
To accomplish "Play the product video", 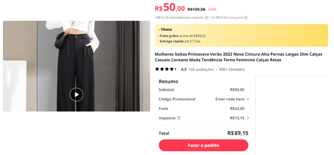I will point(76,95).
